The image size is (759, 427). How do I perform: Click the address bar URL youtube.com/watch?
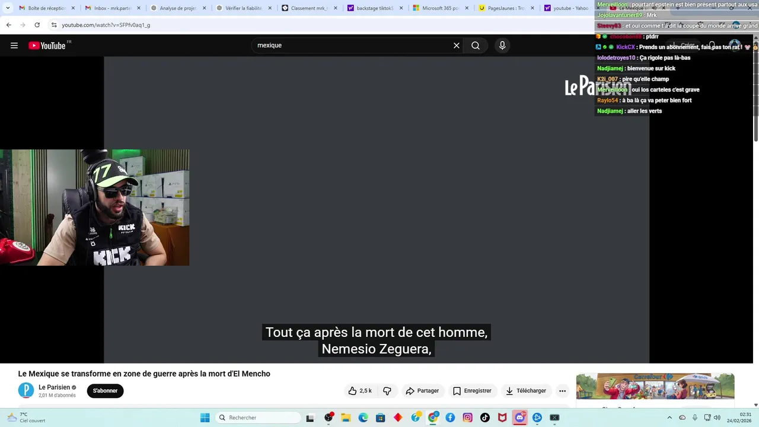point(106,25)
